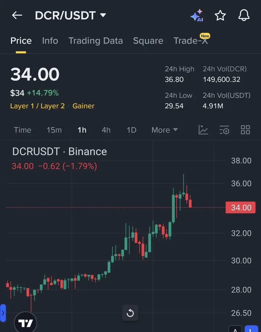
Task: Tap the 24h Vol(USDT) value 4.91M
Action: [213, 106]
